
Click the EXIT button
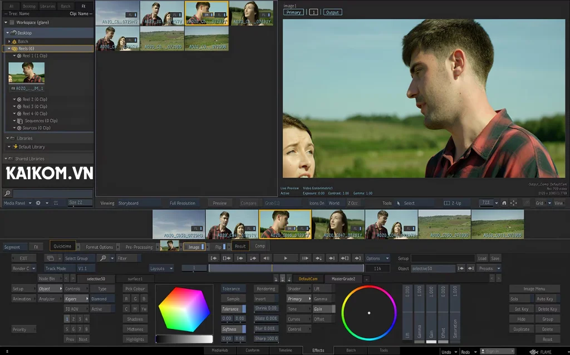click(x=23, y=258)
